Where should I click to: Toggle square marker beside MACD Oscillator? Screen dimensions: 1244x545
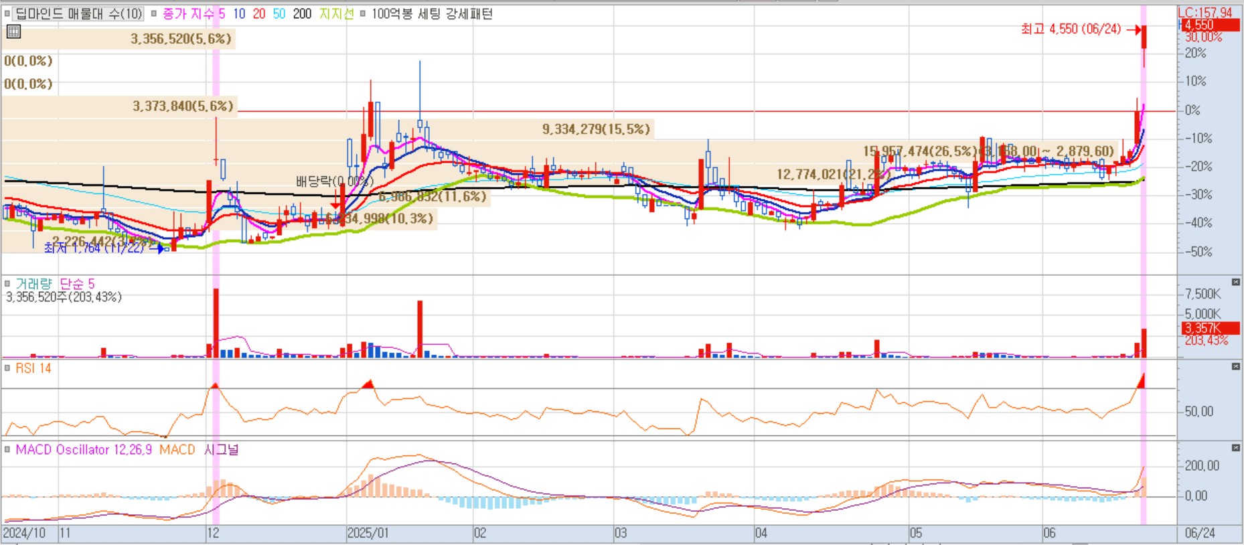[x=7, y=449]
